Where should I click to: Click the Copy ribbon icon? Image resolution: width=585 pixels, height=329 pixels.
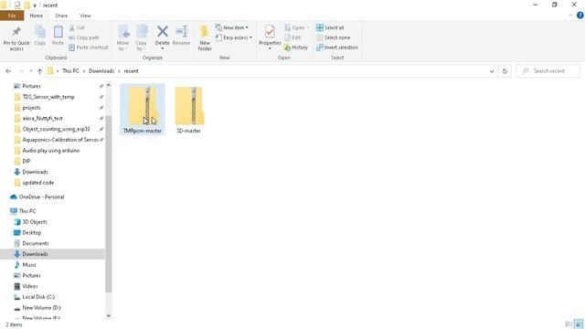coord(40,36)
